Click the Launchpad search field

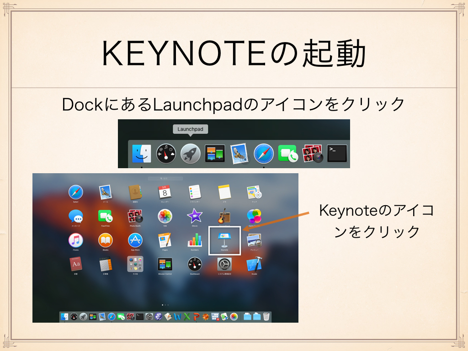pos(165,179)
